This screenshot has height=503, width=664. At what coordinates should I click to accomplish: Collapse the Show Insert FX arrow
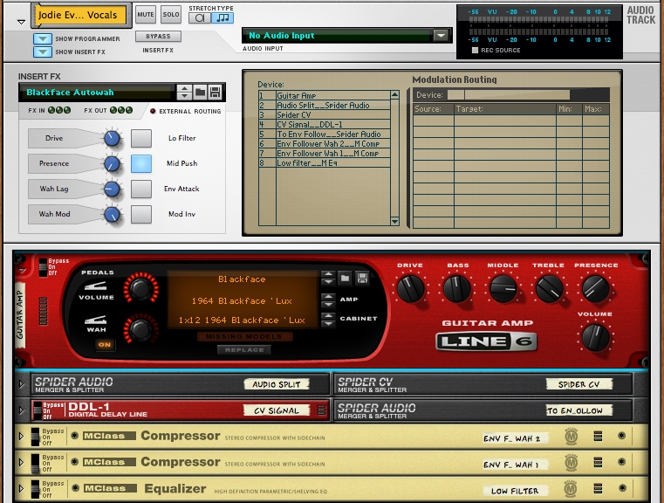[x=43, y=52]
